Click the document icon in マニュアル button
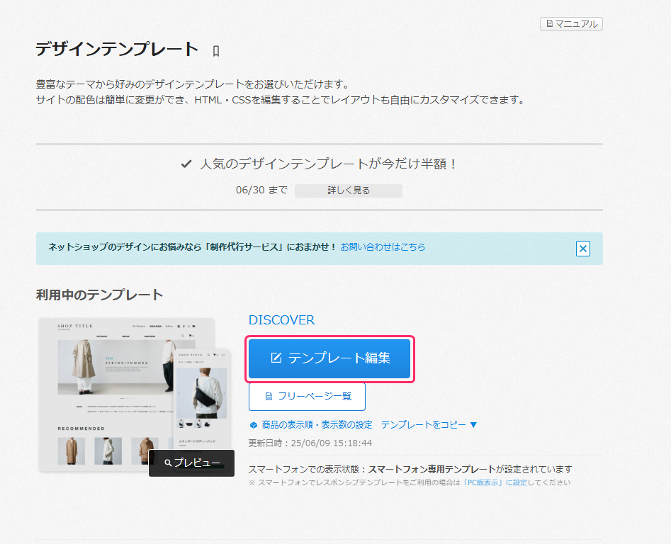The width and height of the screenshot is (671, 544). [551, 23]
